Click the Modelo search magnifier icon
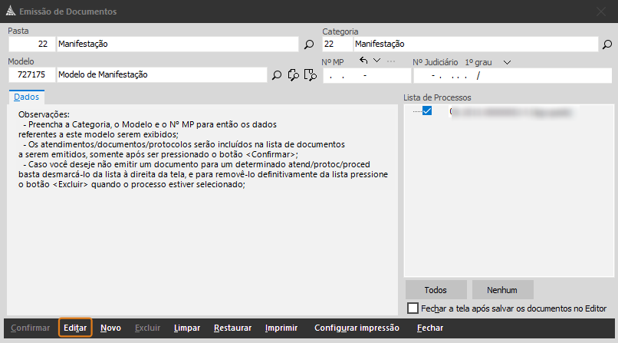This screenshot has height=343, width=618. [277, 75]
